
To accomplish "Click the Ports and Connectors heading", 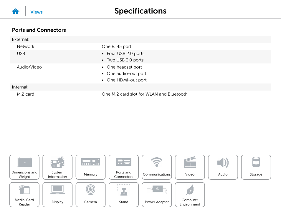I will click(39, 30).
